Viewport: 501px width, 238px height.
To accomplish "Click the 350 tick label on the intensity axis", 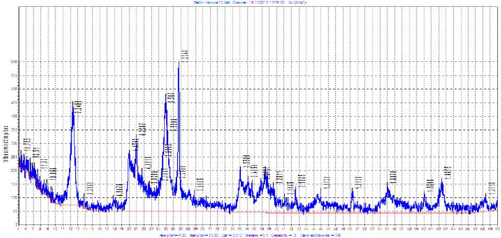I will click(14, 130).
